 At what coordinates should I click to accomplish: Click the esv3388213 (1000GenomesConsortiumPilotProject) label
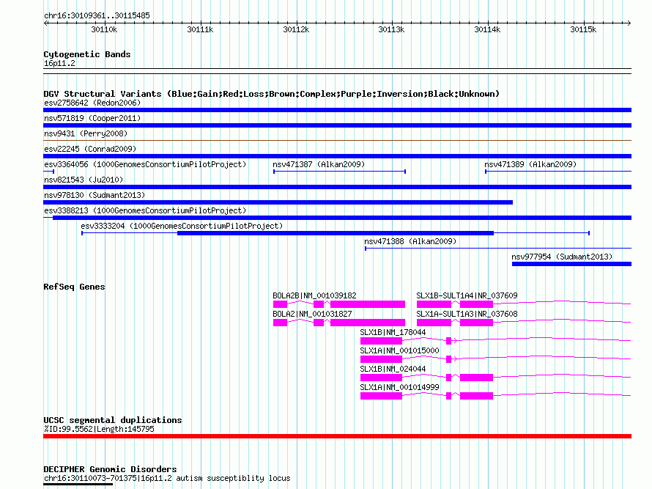145,211
